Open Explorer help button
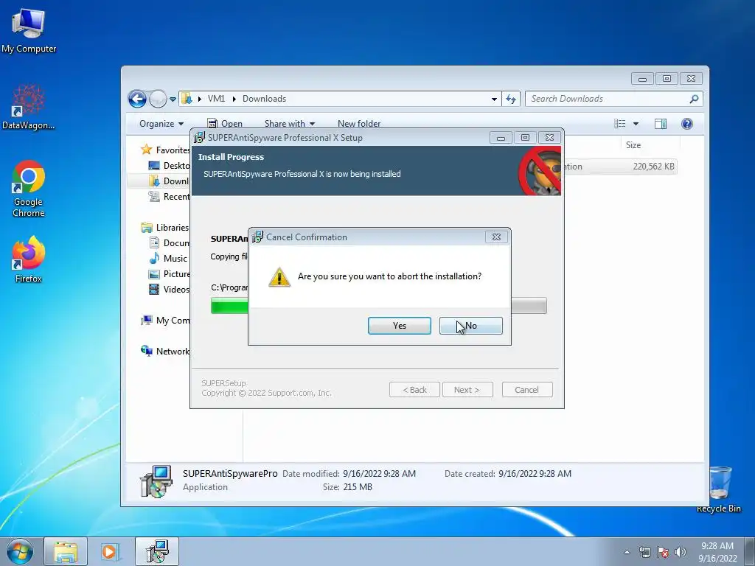755x566 pixels. pyautogui.click(x=687, y=124)
